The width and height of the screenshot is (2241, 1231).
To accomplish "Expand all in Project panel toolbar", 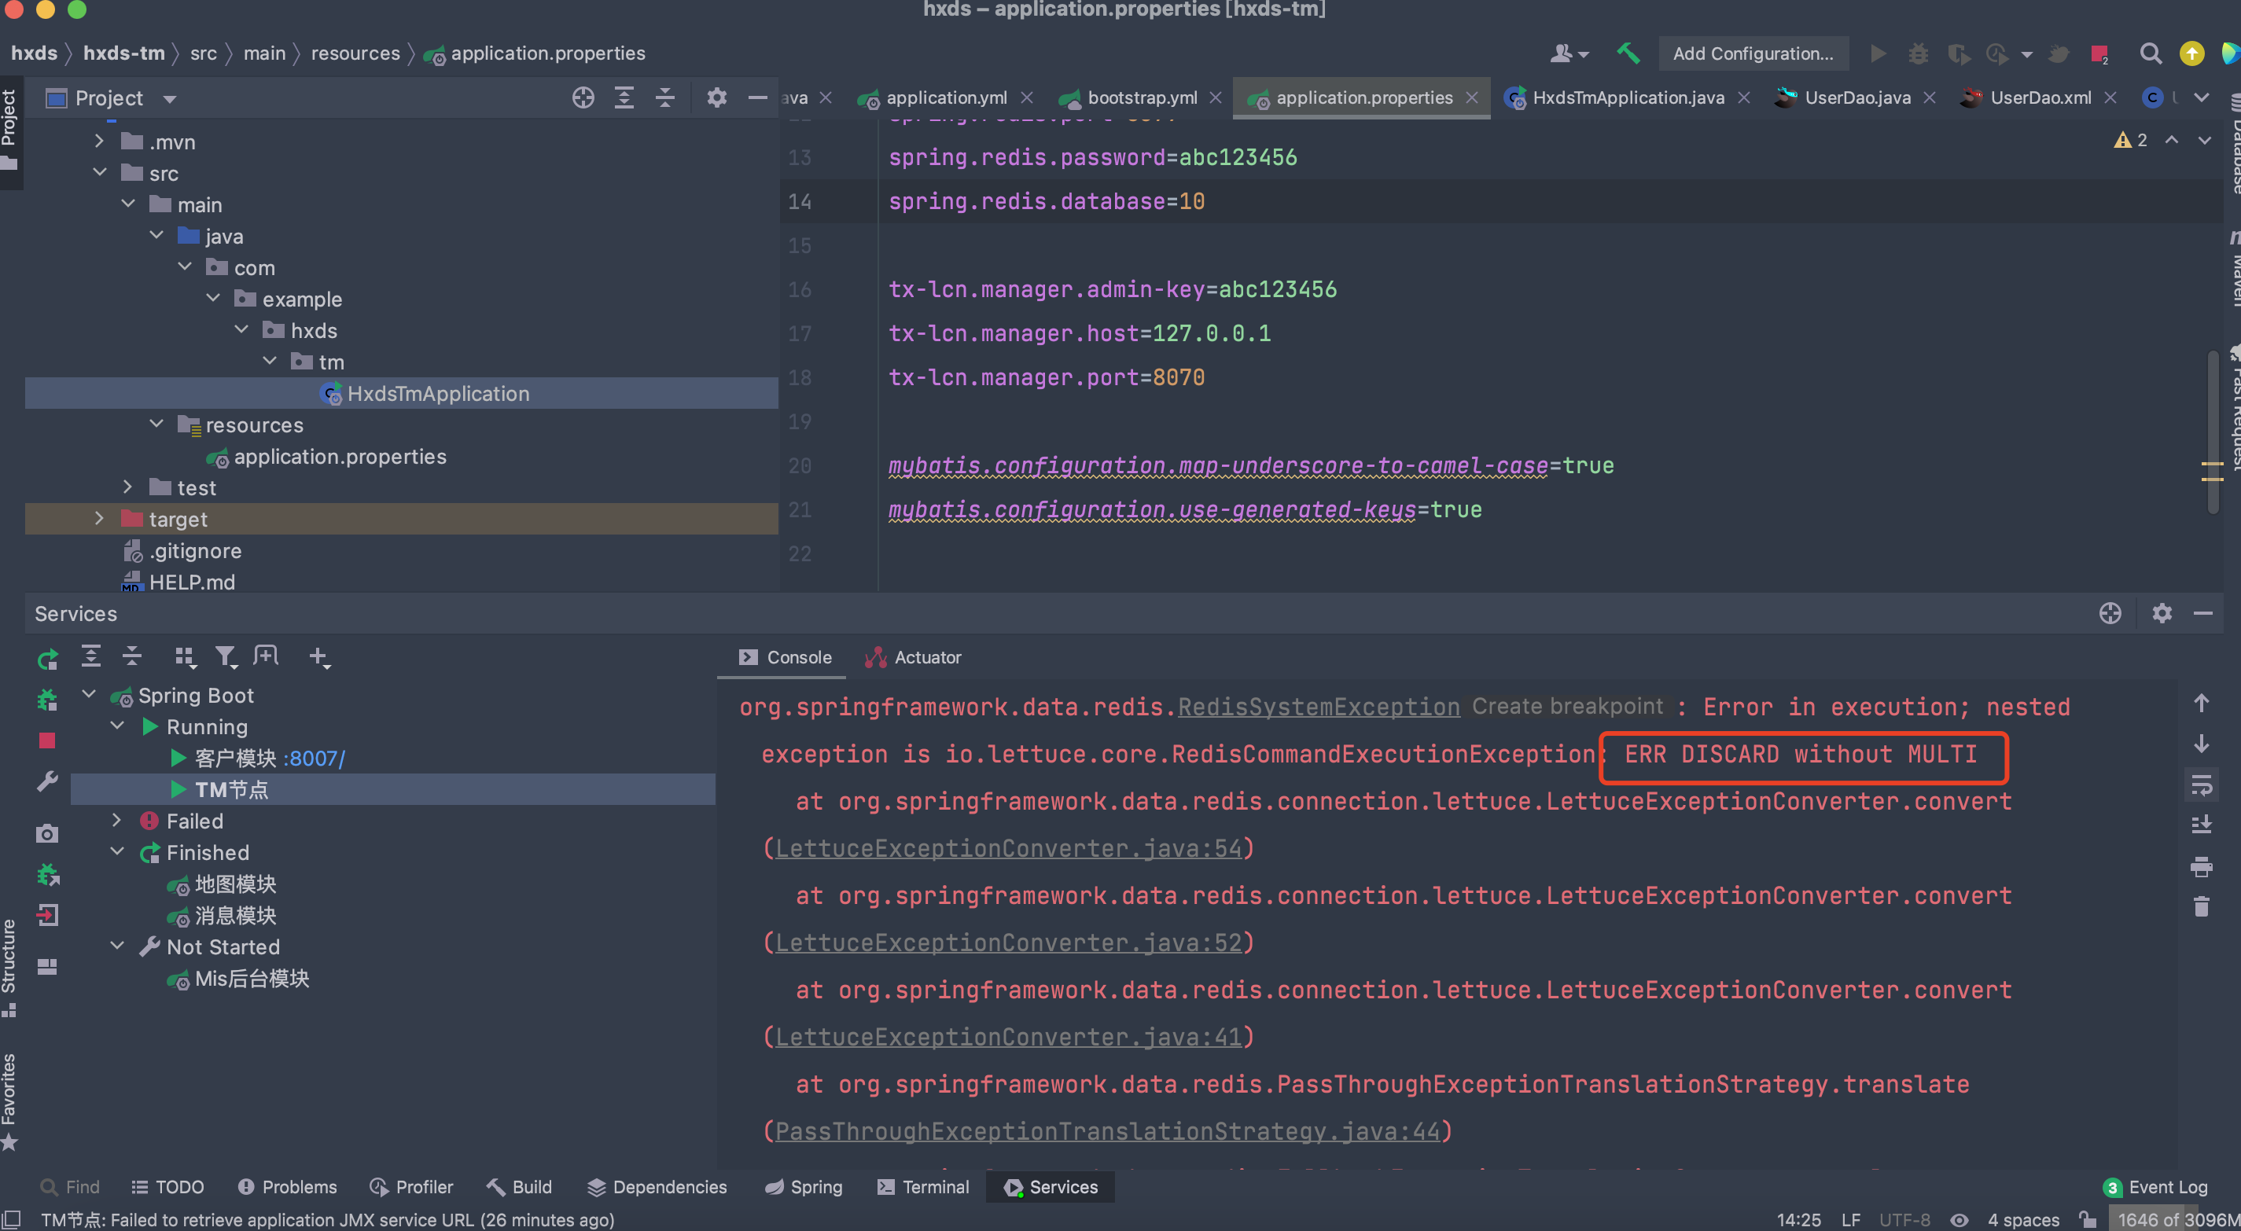I will (624, 97).
